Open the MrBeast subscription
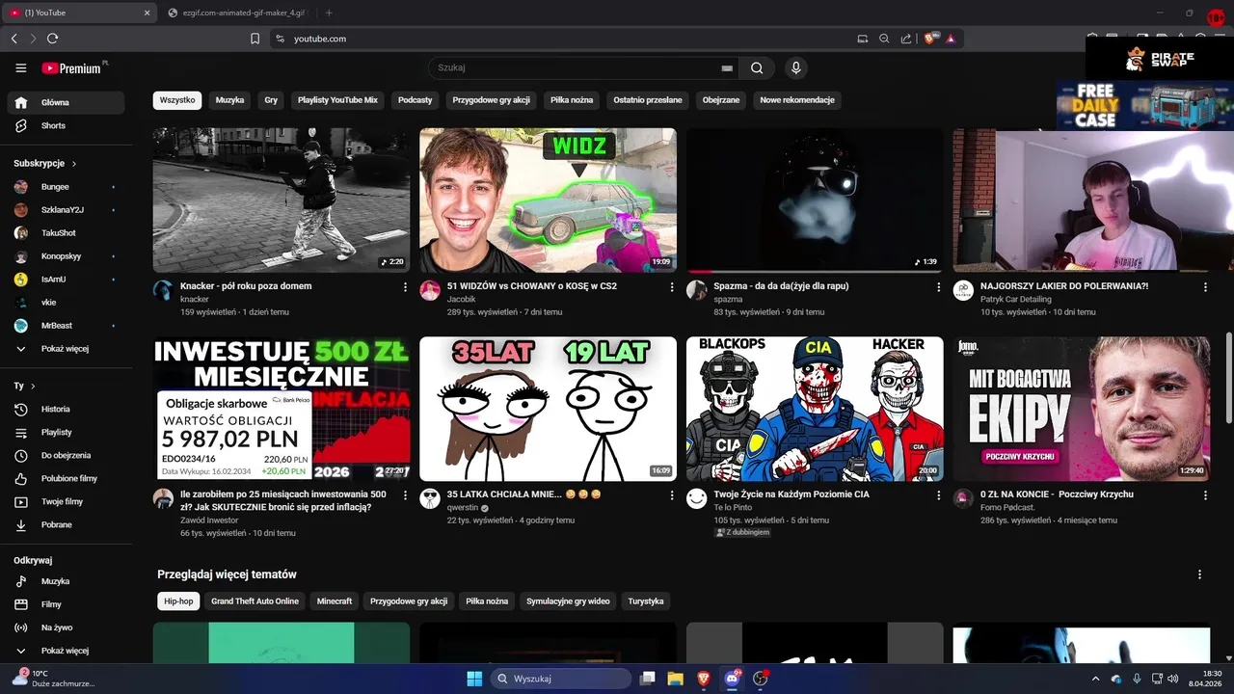The image size is (1234, 694). [66, 325]
